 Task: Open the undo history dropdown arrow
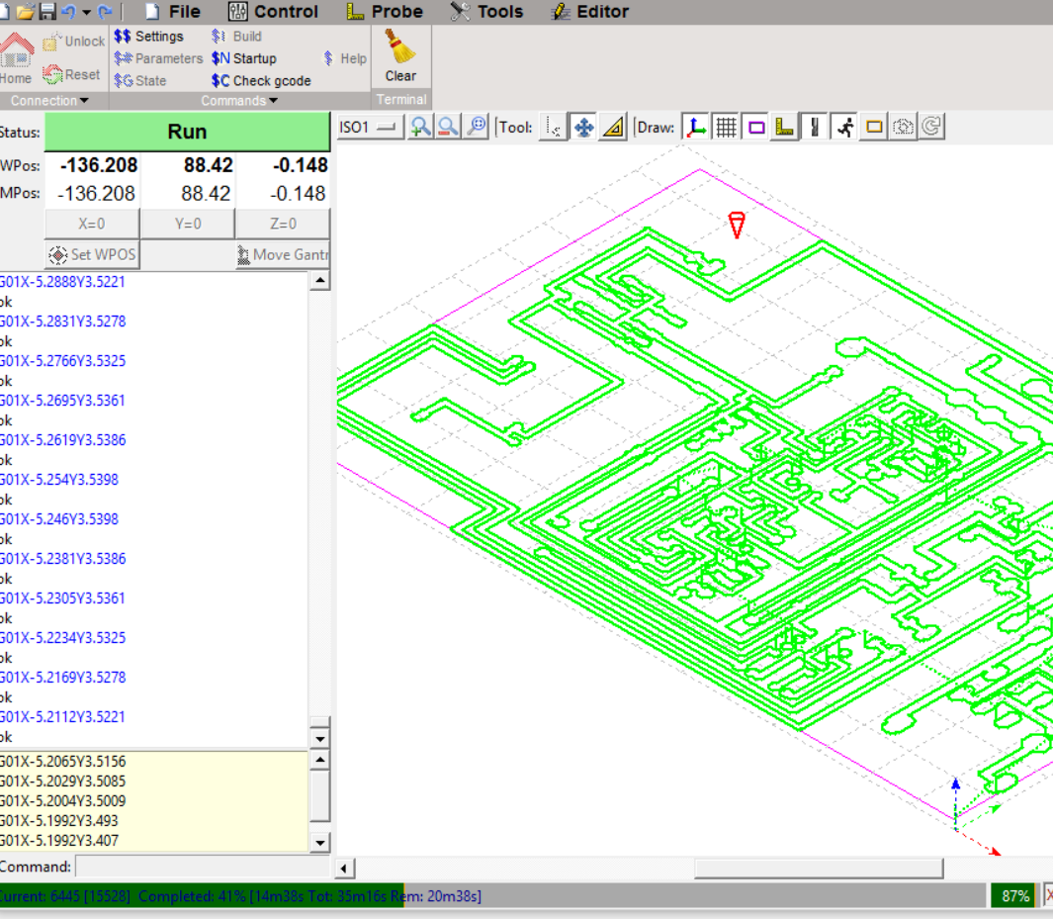click(87, 12)
